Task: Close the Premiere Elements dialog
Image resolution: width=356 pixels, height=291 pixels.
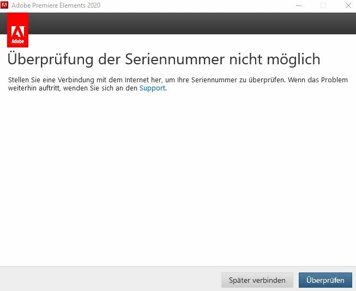Action: pyautogui.click(x=348, y=5)
